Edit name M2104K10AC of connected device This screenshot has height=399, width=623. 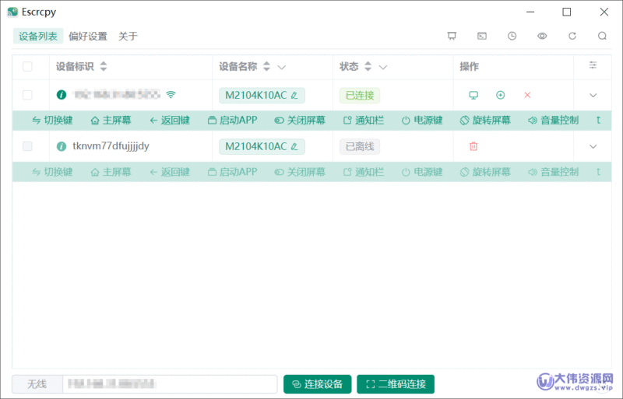294,96
